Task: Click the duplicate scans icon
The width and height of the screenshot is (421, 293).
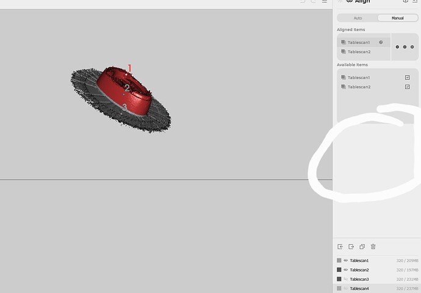Action: [x=362, y=247]
